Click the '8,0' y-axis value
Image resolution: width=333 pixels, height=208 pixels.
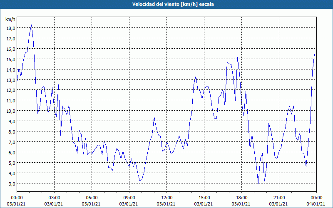12,132
